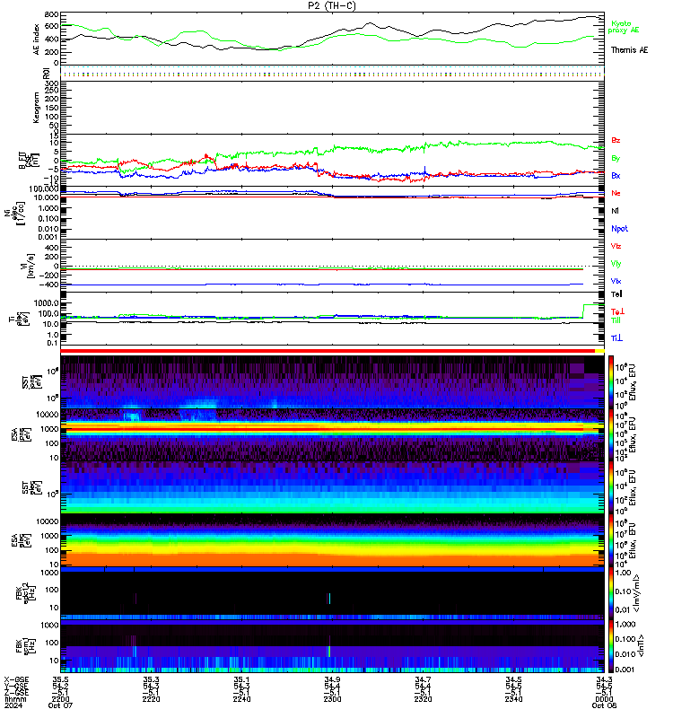This screenshot has width=673, height=718.
Task: Click the <|mV/m|> color bar label
Action: [636, 594]
